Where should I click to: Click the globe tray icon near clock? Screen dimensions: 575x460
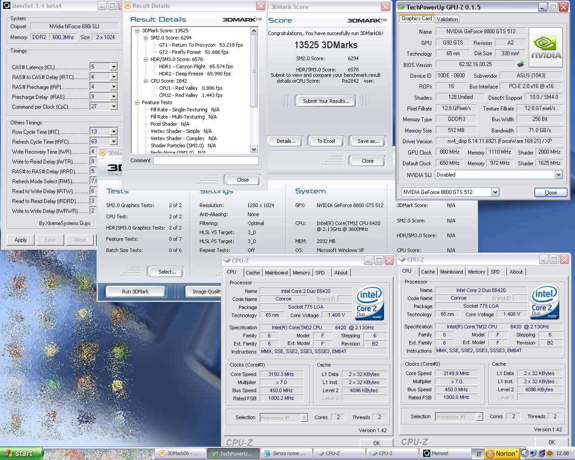[550, 453]
